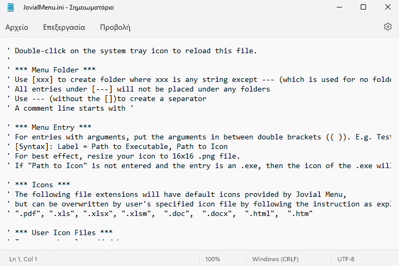This screenshot has height=266, width=399.
Task: Click the UTF-8 encoding indicator
Action: (346, 259)
